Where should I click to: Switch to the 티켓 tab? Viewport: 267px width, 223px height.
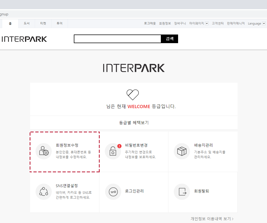pyautogui.click(x=43, y=23)
